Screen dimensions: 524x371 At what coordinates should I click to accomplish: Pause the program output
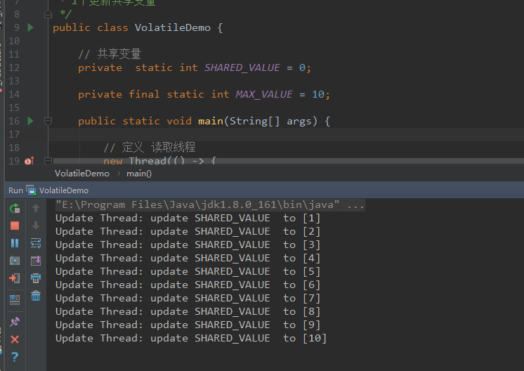[15, 243]
